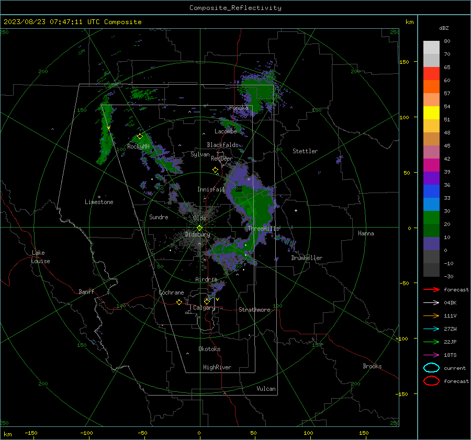Image resolution: width=471 pixels, height=440 pixels.
Task: Click the cyan 27ZW arrow icon
Action: (x=431, y=329)
